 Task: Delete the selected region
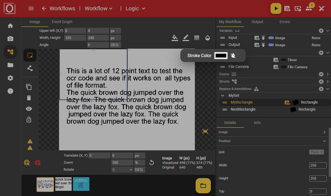pos(29,98)
